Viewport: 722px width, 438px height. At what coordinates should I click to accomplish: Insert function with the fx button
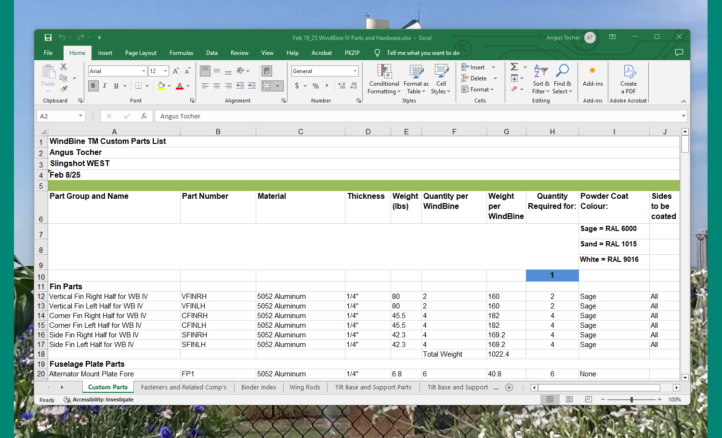(144, 116)
